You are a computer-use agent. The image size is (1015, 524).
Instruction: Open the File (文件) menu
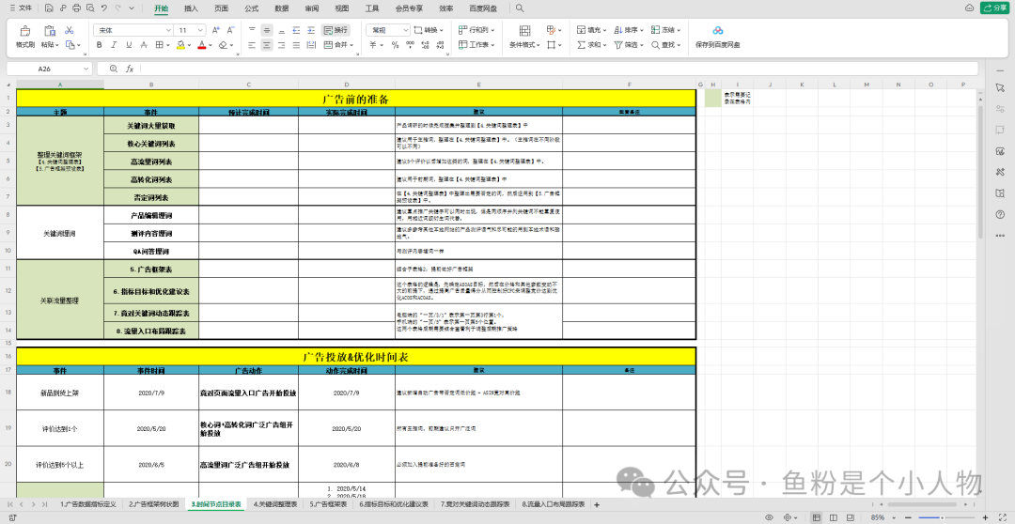(21, 8)
